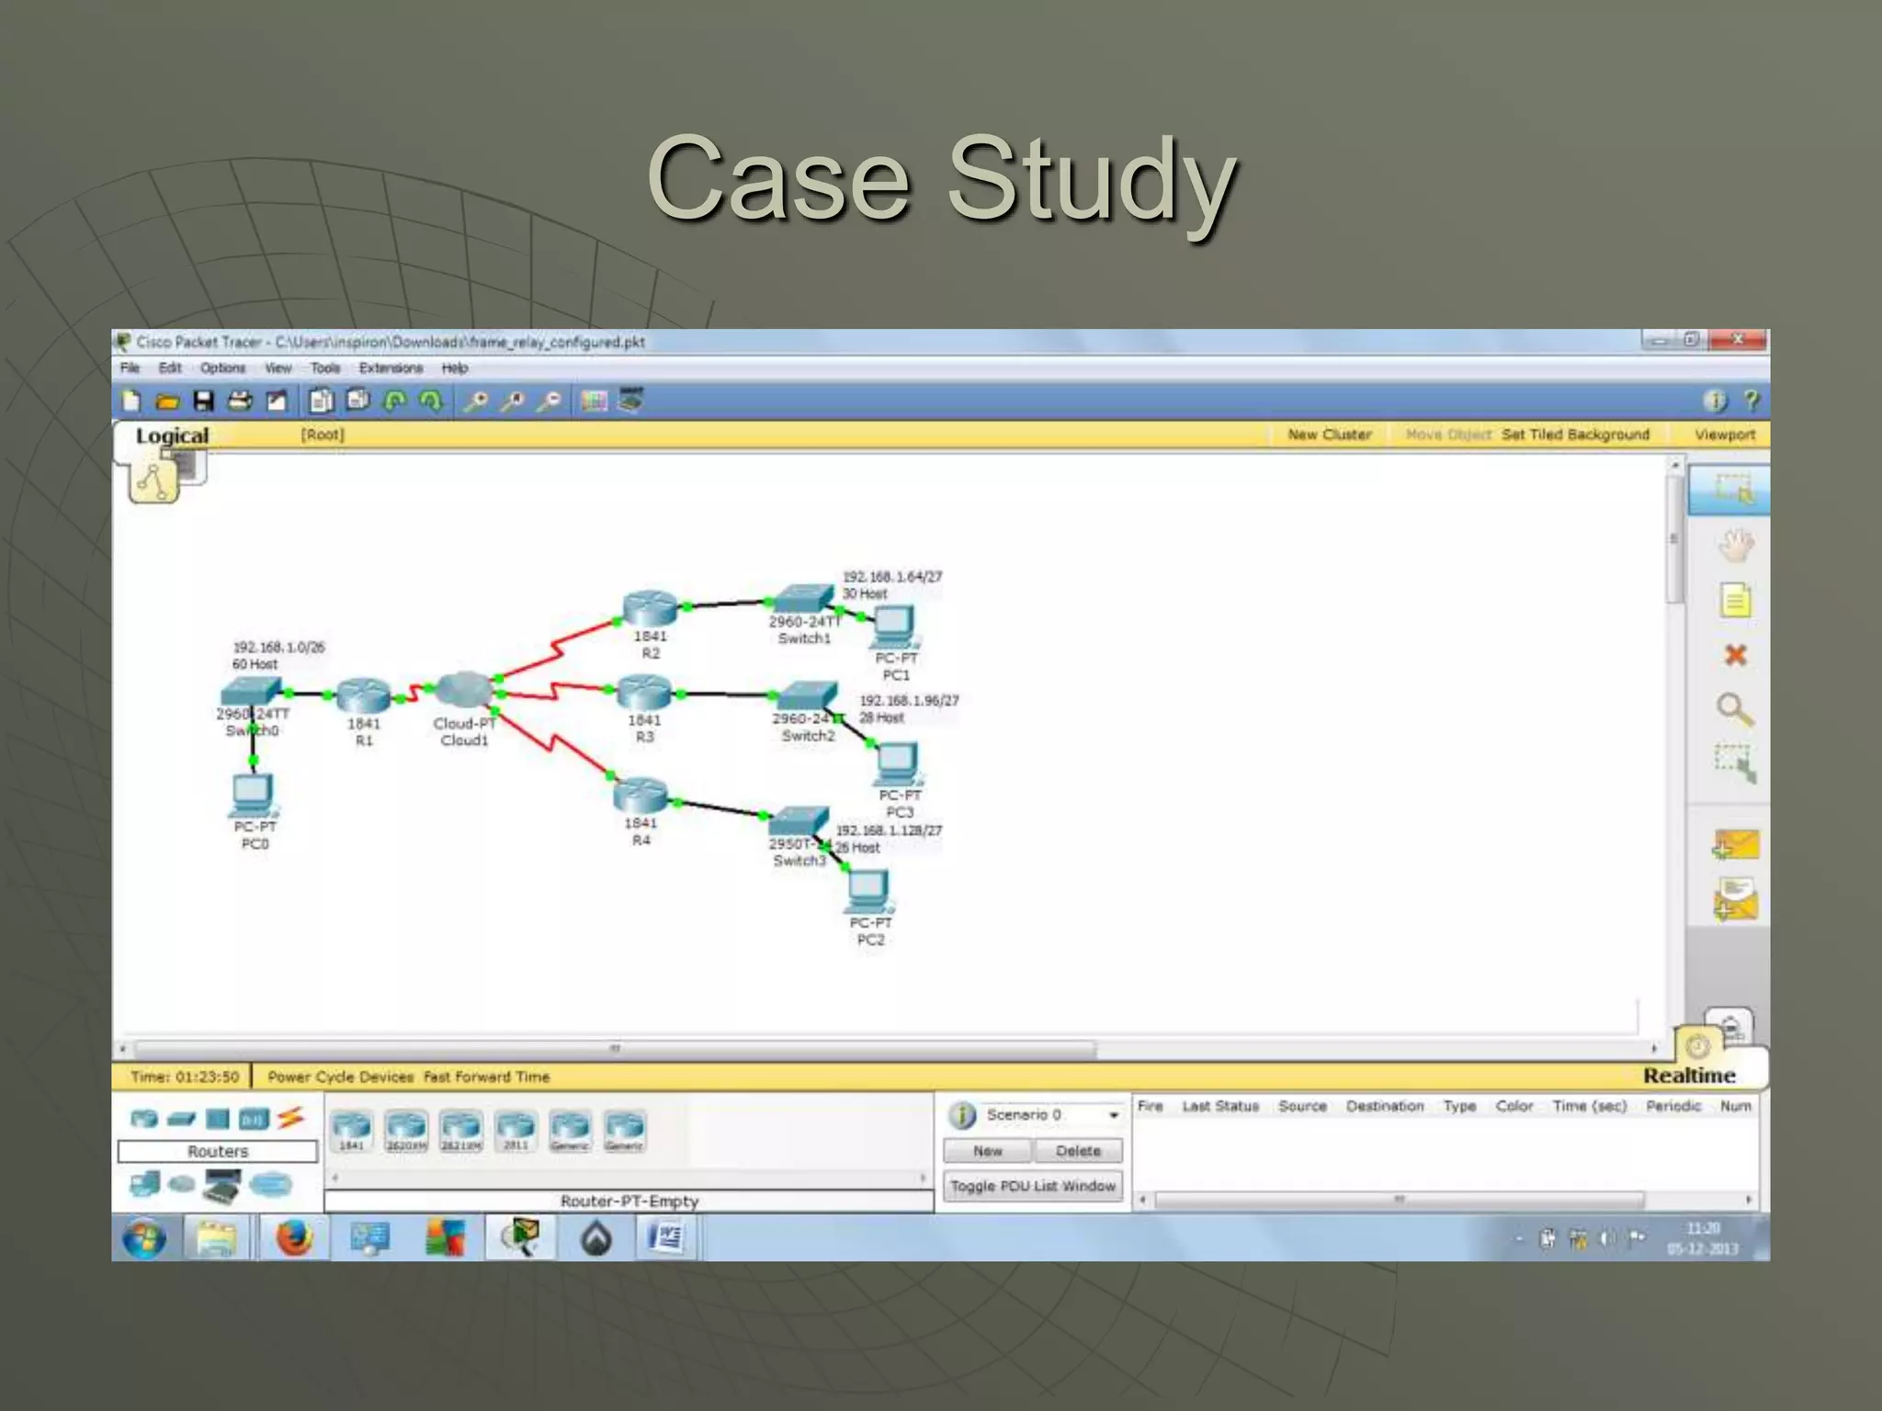Choose the Add Simple PDU envelope
This screenshot has height=1411, width=1882.
click(1735, 845)
